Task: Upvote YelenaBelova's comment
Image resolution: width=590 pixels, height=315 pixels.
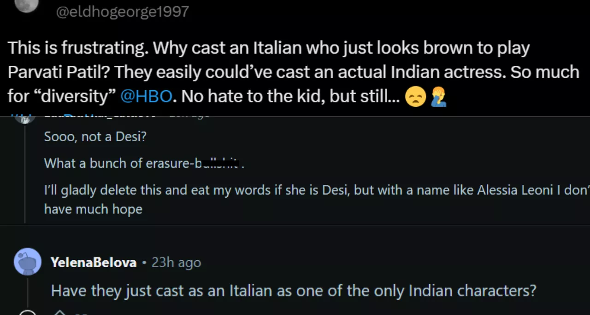Action: (x=60, y=313)
